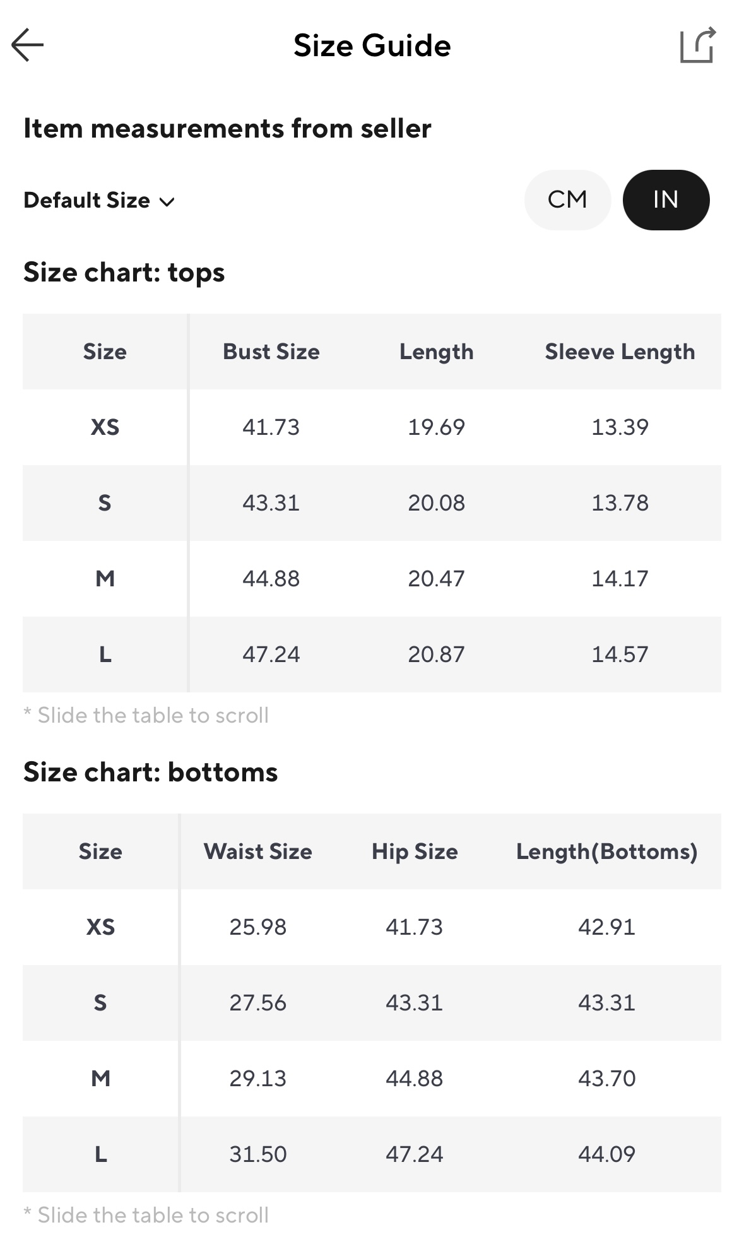Tap the Sleeve Length column header
The image size is (744, 1244).
620,352
